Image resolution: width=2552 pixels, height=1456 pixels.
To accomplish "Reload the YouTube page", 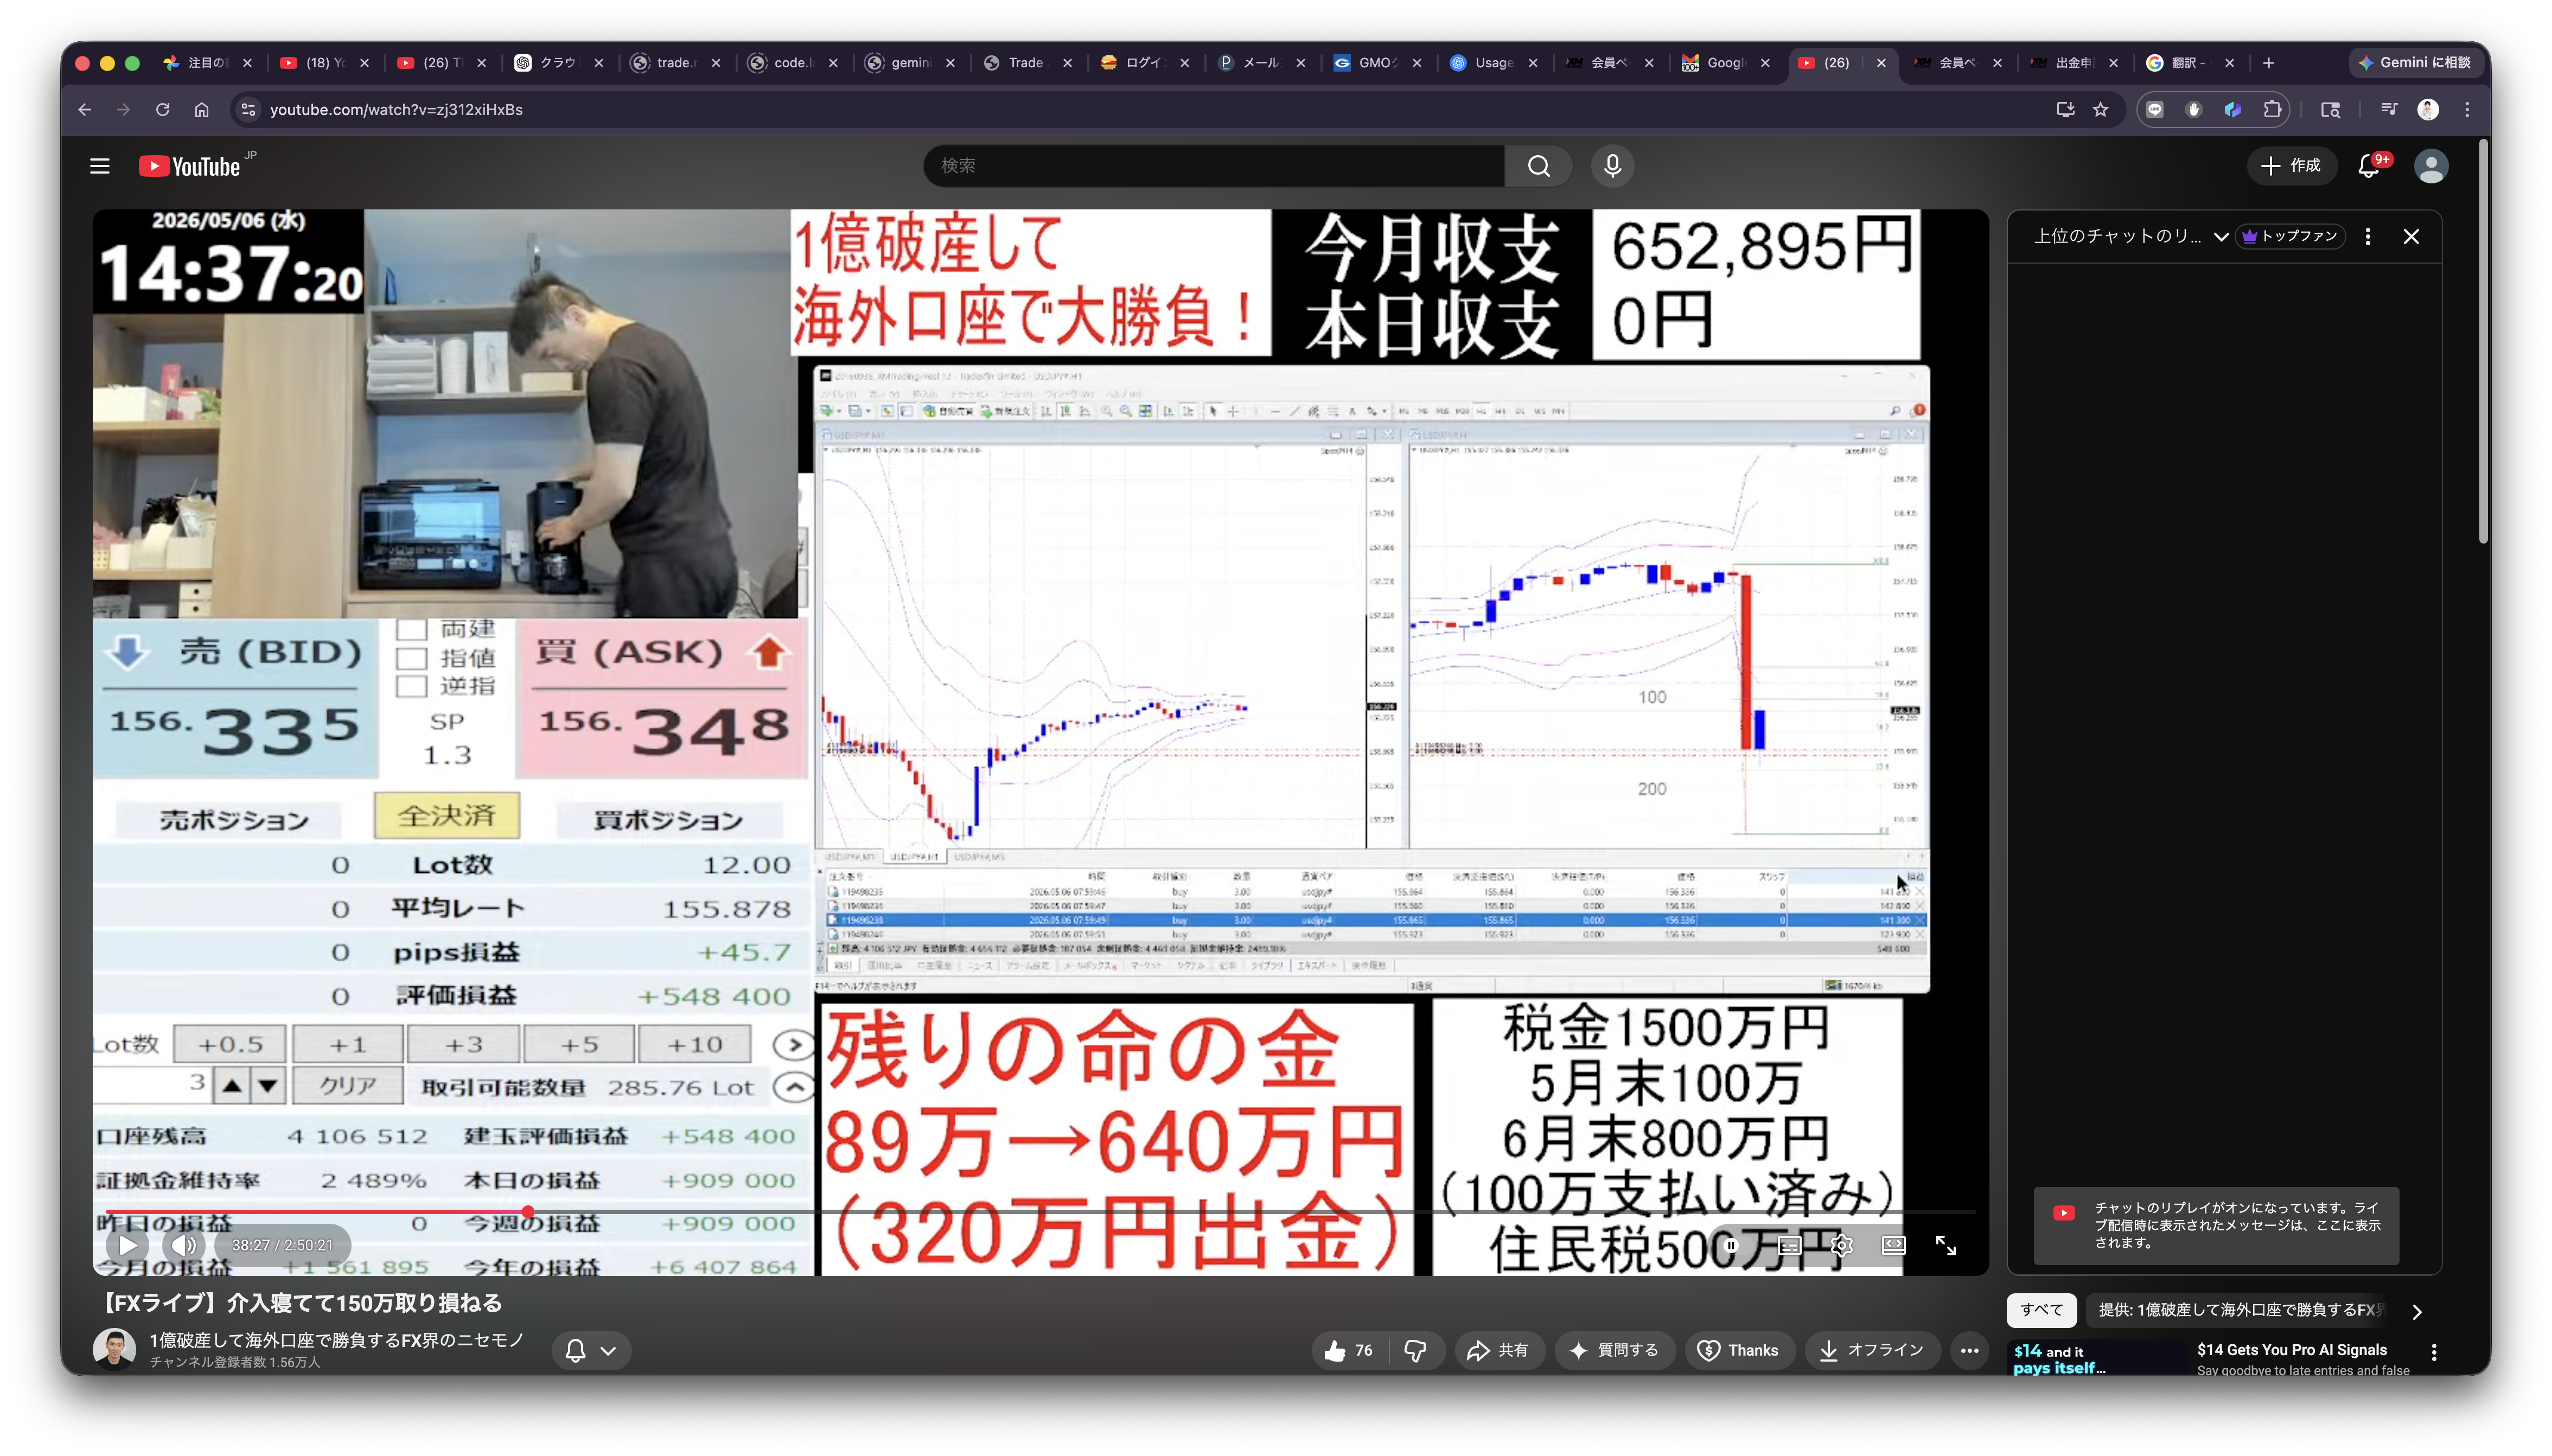I will [x=162, y=110].
